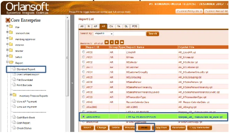The height and width of the screenshot is (133, 230).
Task: Click the File folder icon
Action: (x=11, y=26)
